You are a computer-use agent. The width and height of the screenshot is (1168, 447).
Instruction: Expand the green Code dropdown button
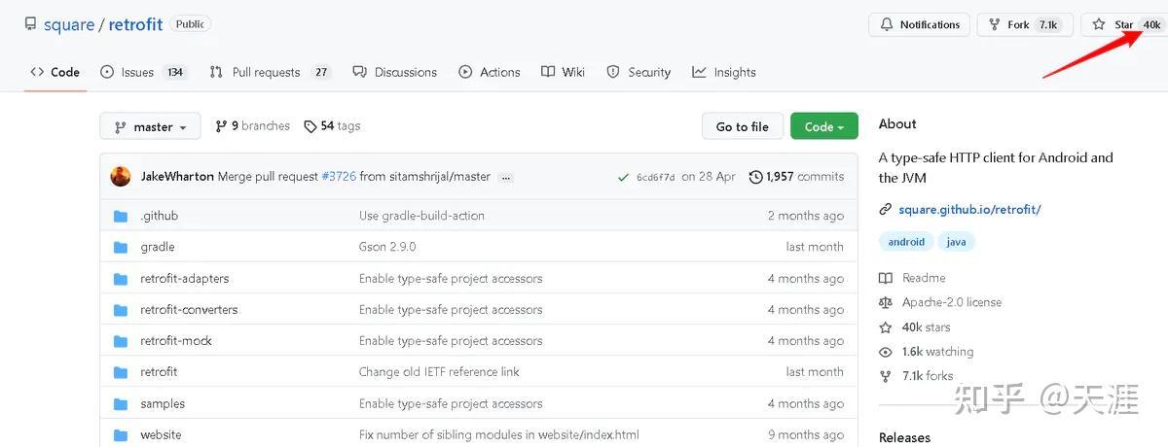click(x=823, y=126)
